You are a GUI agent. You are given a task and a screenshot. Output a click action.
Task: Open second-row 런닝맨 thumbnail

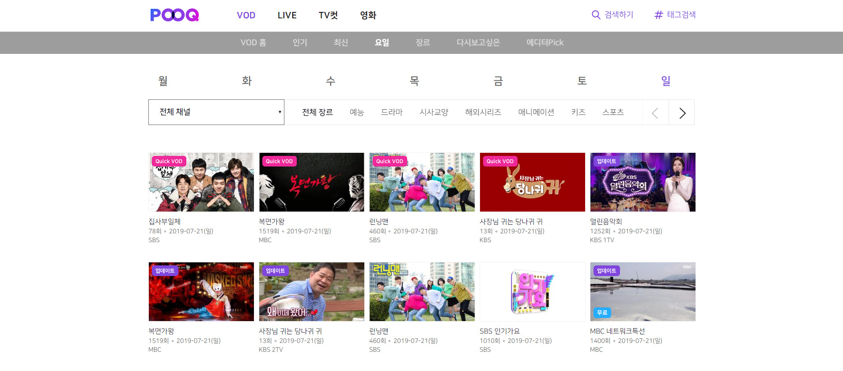click(422, 291)
